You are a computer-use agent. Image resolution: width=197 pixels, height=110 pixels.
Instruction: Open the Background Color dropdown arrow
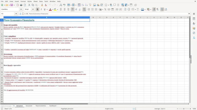pos(57,9)
